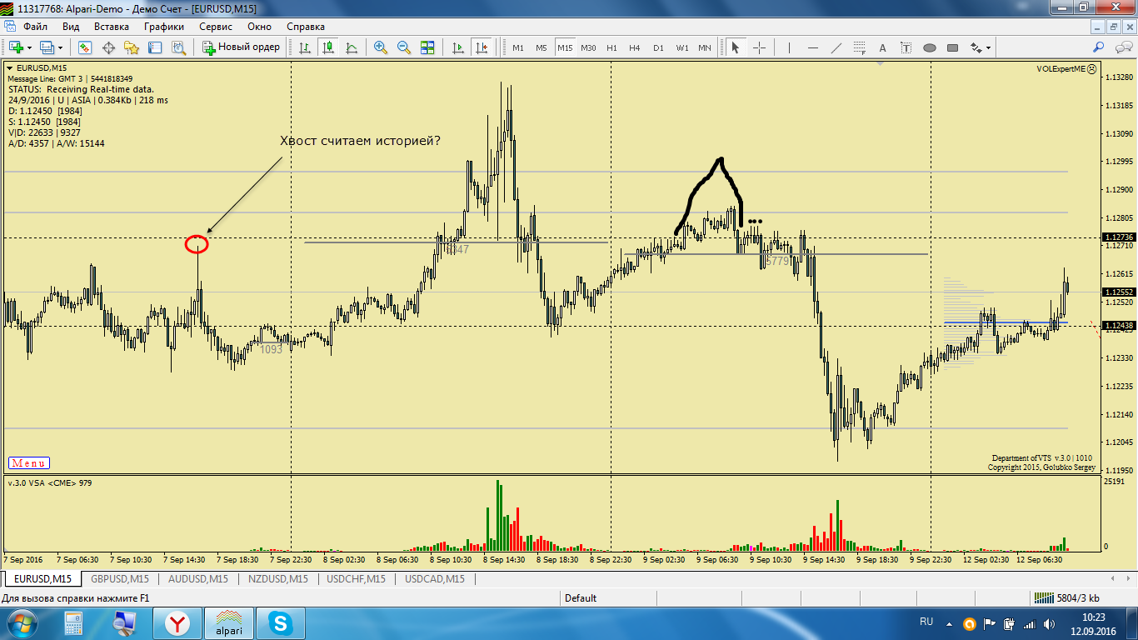Select the M30 timeframe
This screenshot has width=1138, height=640.
click(588, 47)
